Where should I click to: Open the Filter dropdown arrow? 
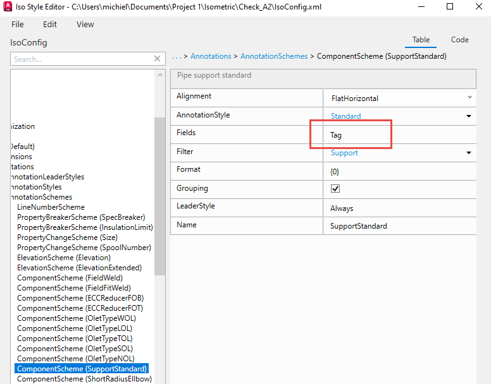(x=468, y=153)
